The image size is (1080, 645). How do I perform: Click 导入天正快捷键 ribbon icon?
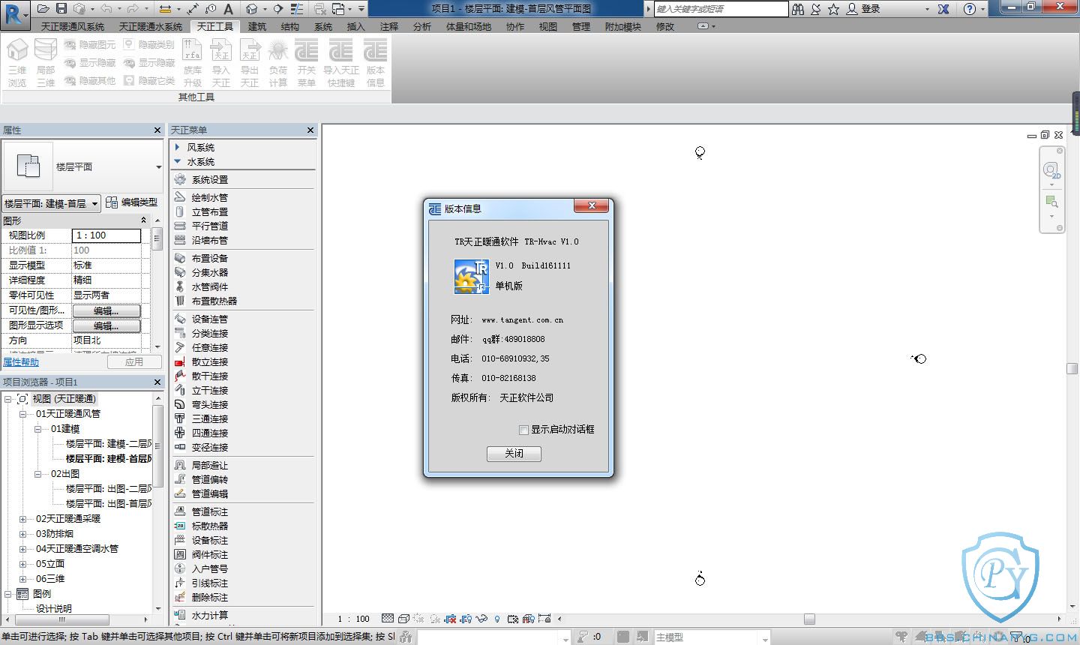(x=341, y=63)
